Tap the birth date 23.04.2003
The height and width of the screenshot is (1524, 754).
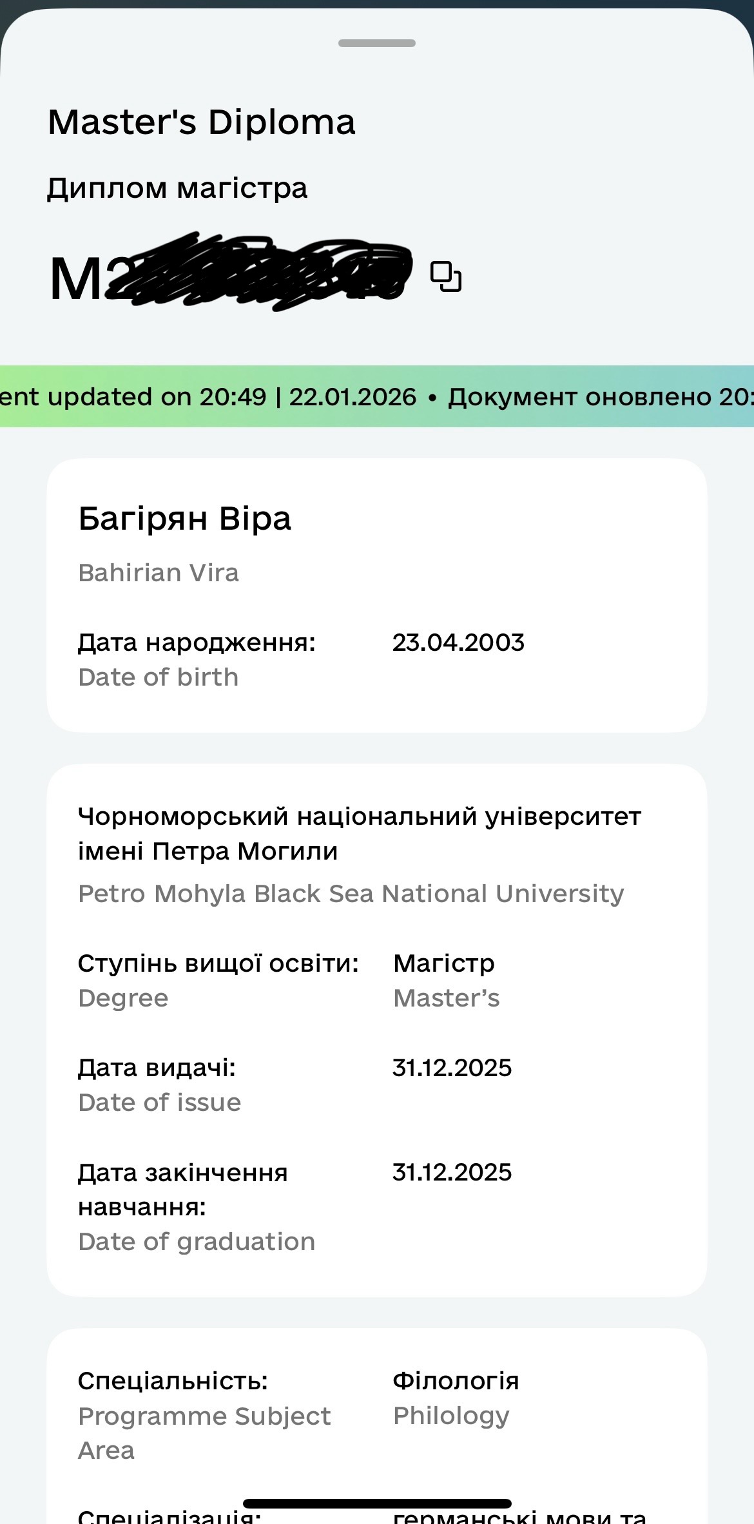[x=458, y=642]
